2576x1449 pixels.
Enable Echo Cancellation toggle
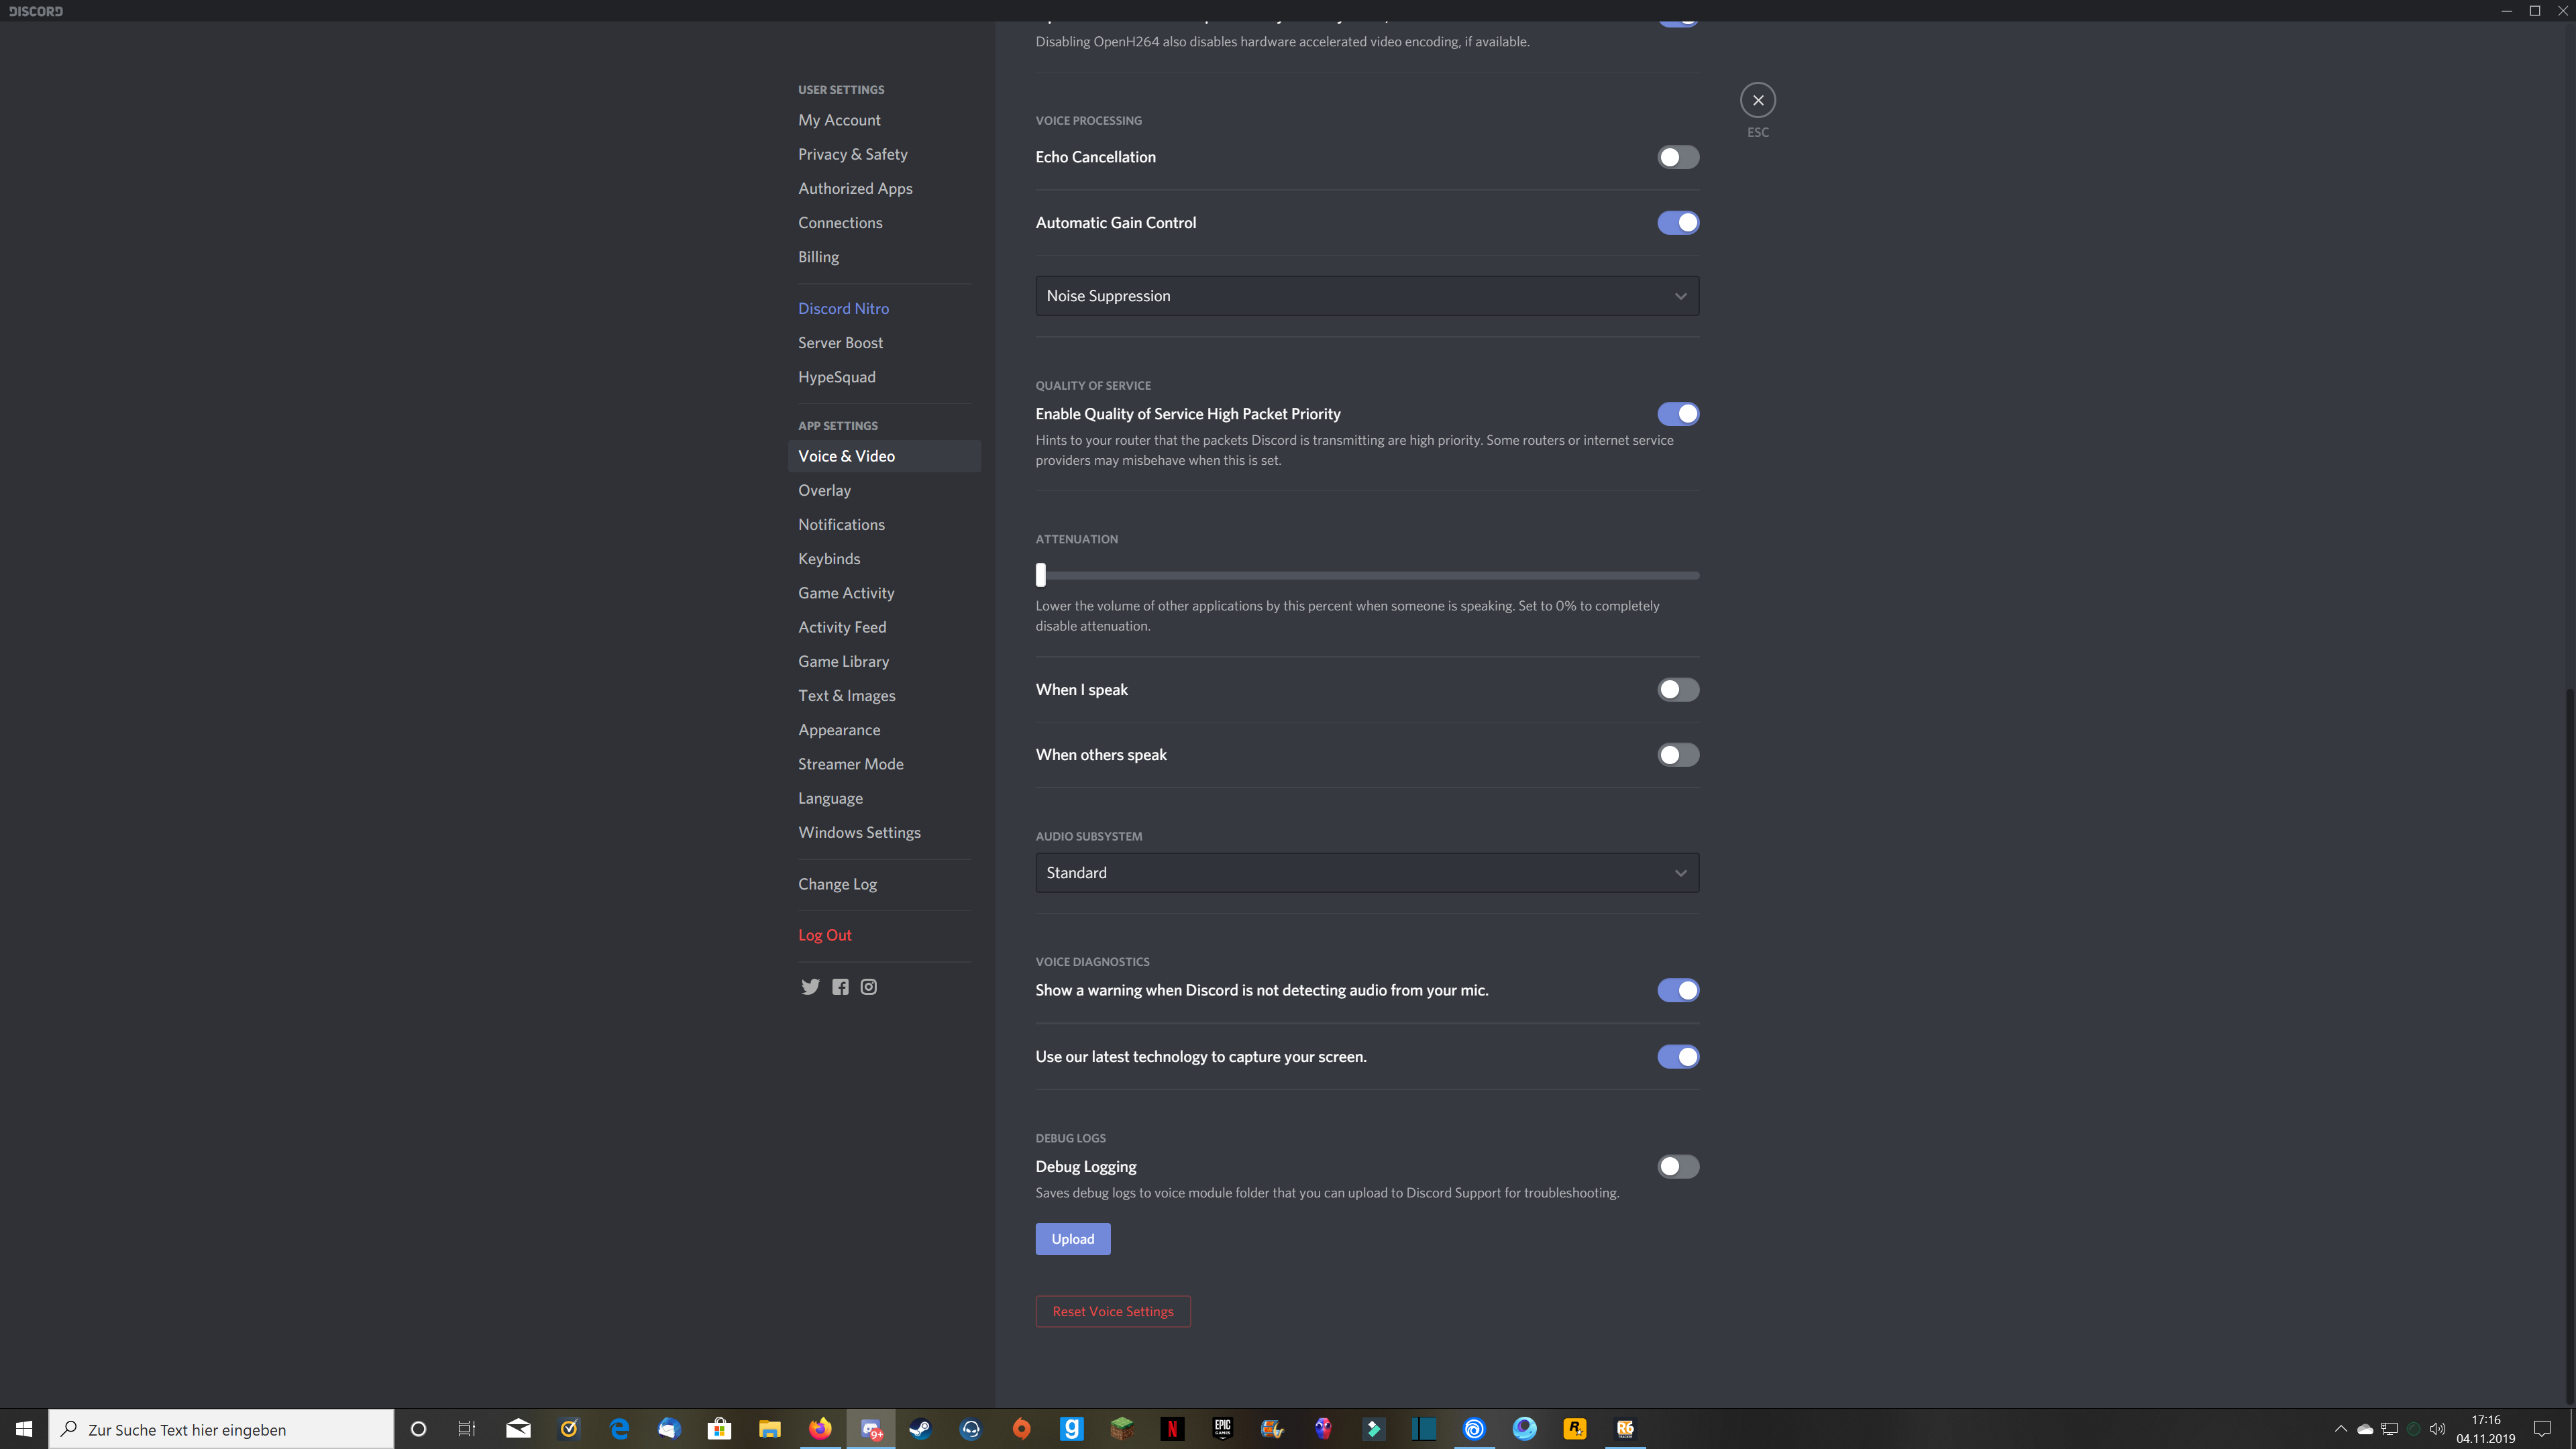pos(1677,157)
